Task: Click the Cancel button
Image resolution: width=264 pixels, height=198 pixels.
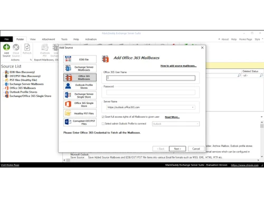Action: (196, 149)
